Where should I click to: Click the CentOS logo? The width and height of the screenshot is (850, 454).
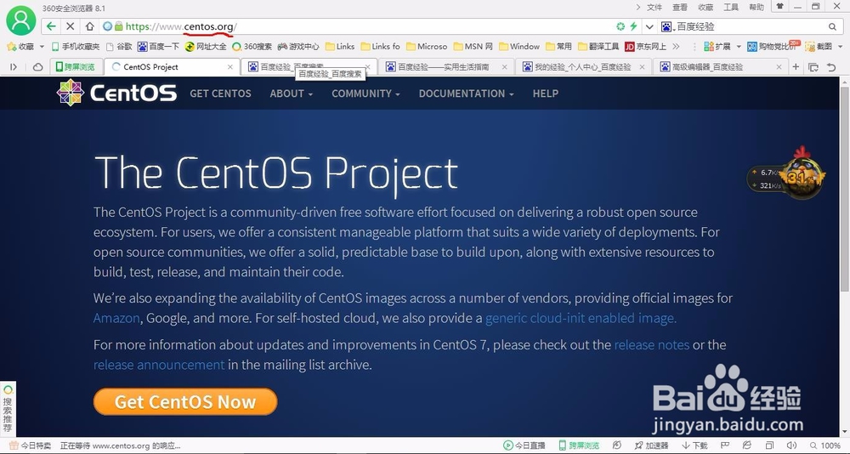point(116,93)
